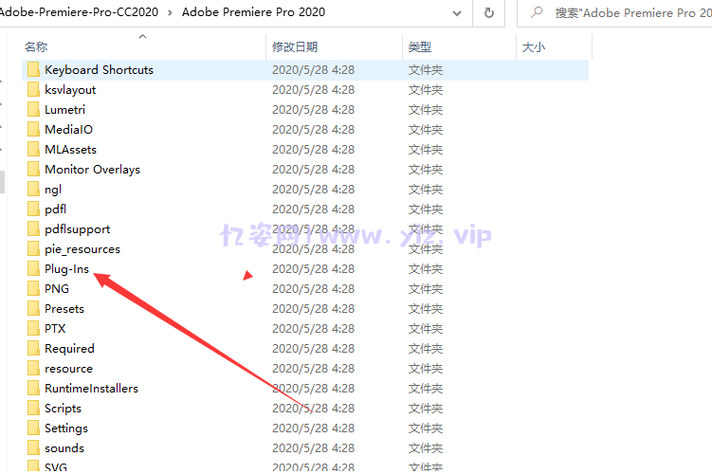Select the MediaIO folder name
The image size is (712, 474).
68,130
